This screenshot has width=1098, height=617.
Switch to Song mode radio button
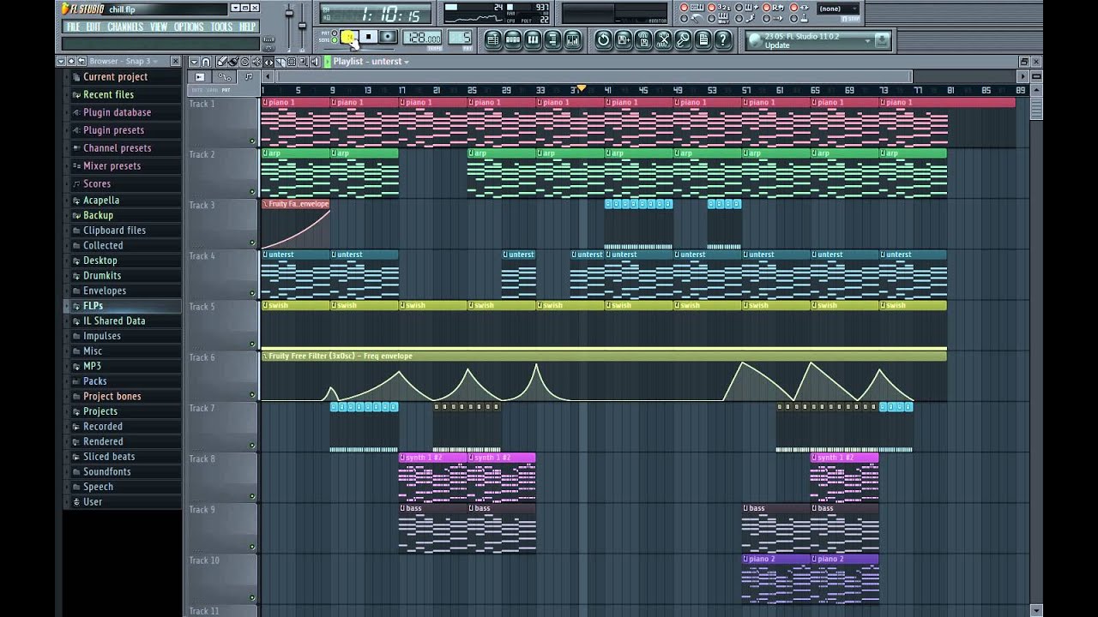335,40
